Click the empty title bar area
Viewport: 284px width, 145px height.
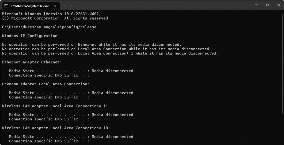163,5
